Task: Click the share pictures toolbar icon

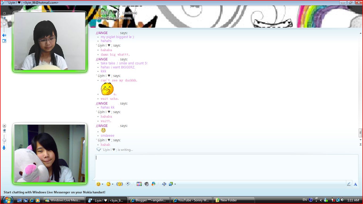Action: coord(171,184)
